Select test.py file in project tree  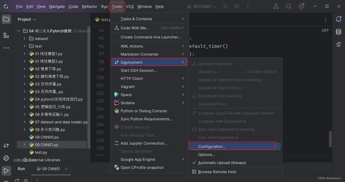(41, 152)
